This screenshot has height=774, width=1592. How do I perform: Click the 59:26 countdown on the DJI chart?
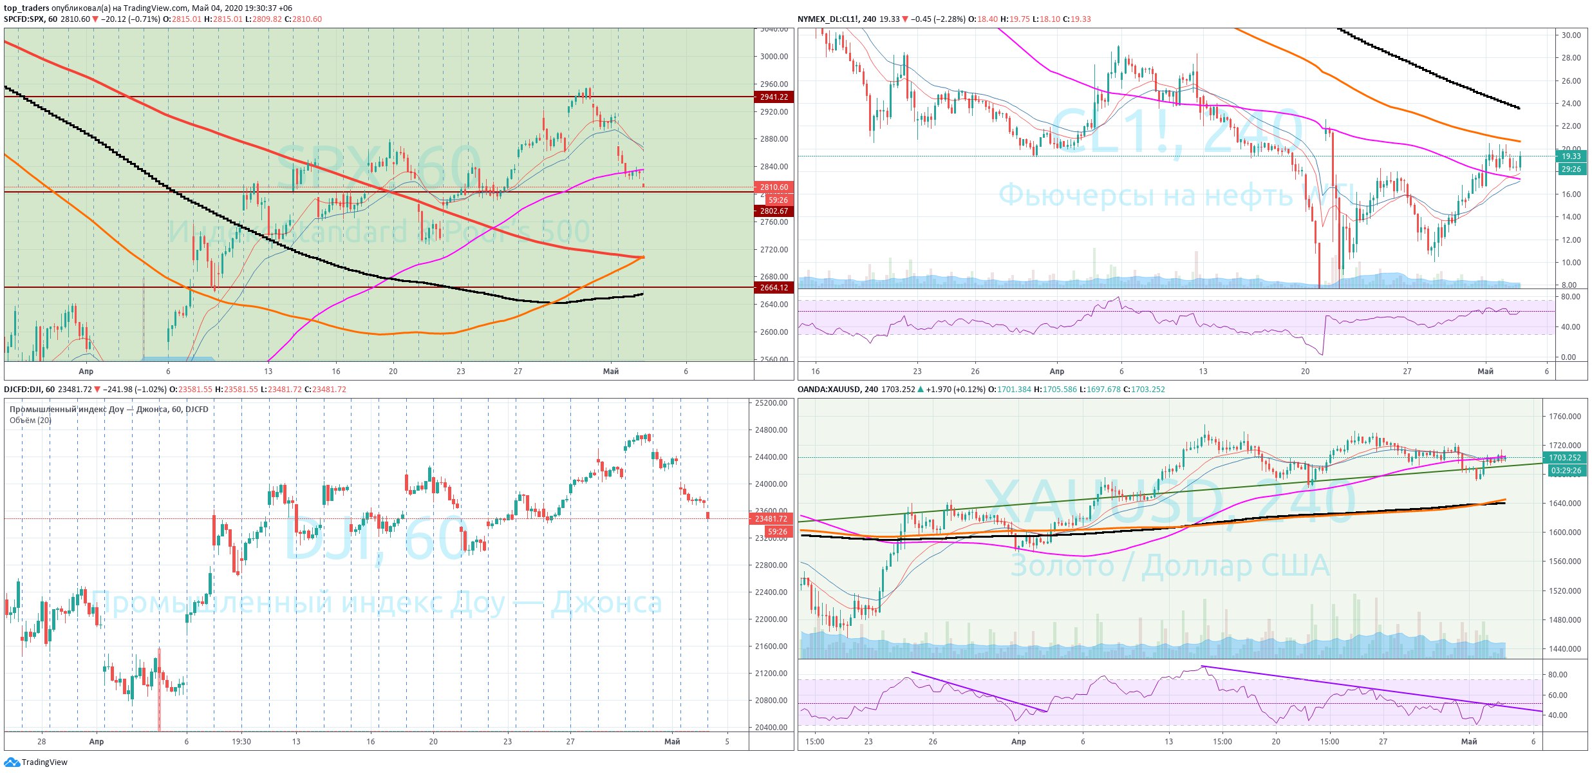tap(778, 532)
